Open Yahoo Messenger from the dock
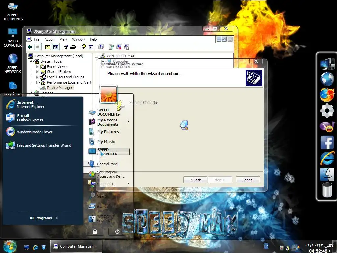Image resolution: width=337 pixels, height=253 pixels. (327, 127)
